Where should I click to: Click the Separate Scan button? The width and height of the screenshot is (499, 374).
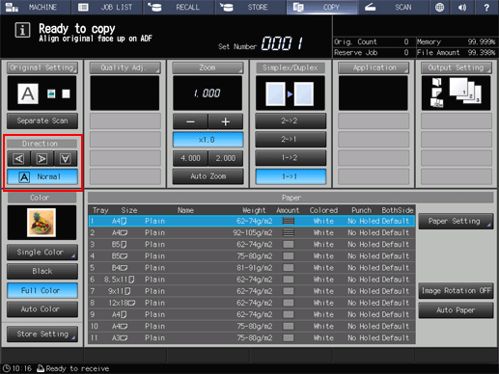[x=42, y=120]
